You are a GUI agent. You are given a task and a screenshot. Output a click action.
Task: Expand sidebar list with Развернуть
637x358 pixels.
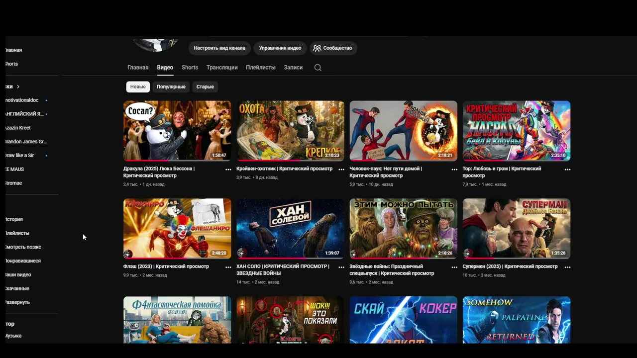pos(17,302)
